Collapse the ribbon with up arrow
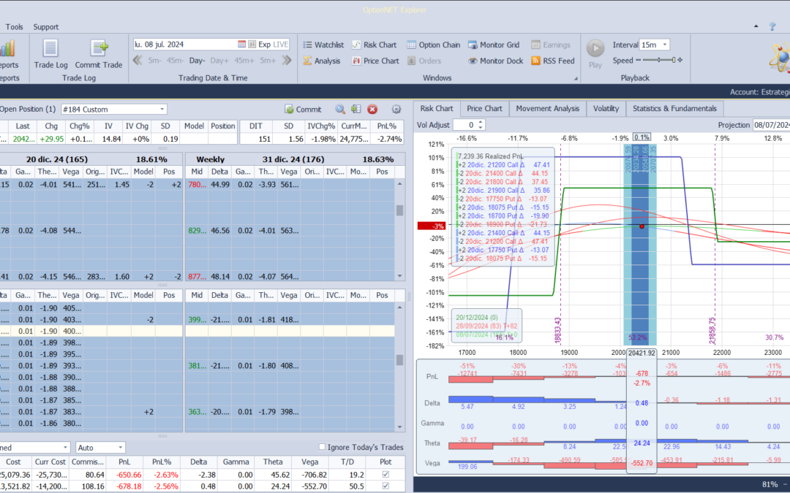 click(756, 26)
